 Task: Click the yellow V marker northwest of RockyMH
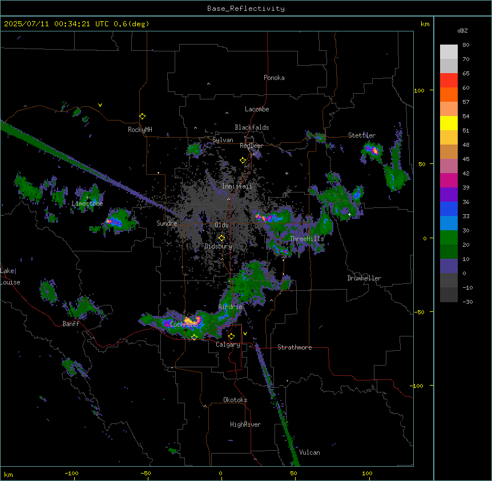point(100,105)
